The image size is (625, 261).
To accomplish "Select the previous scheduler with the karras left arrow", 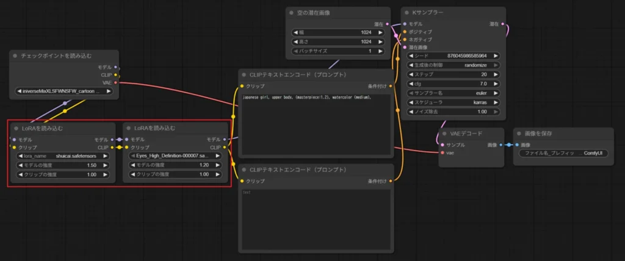I will pos(411,102).
